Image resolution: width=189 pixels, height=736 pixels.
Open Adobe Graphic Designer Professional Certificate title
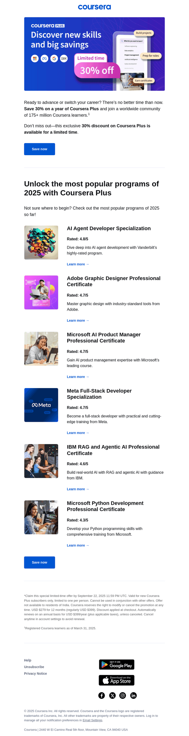(114, 281)
